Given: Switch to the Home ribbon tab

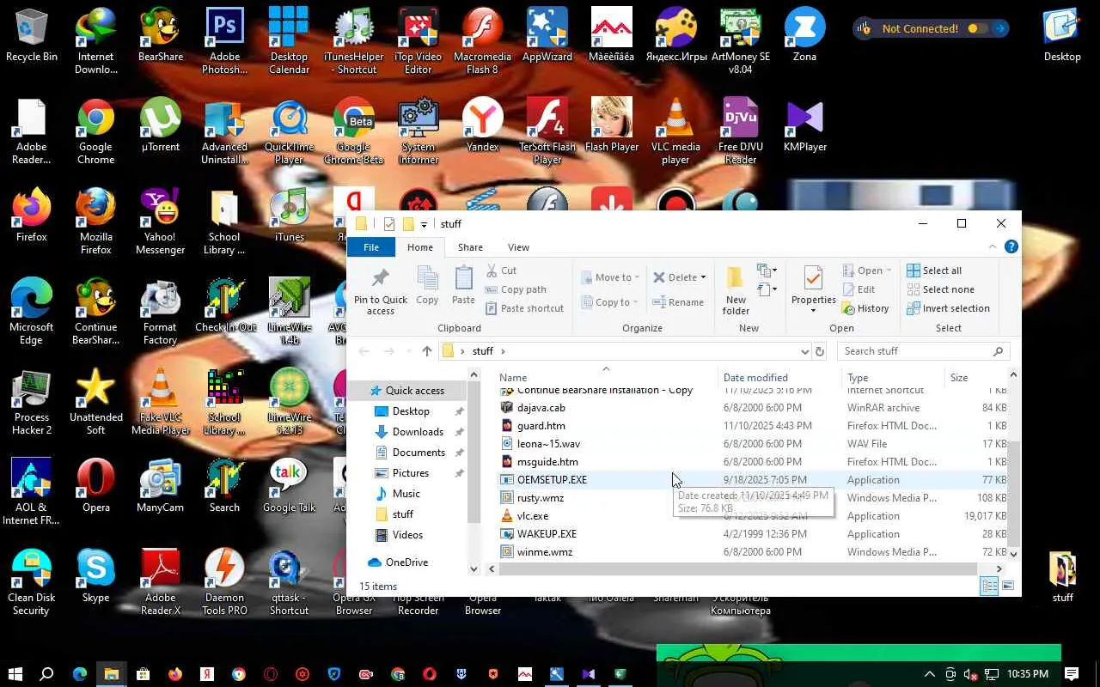Looking at the screenshot, I should pyautogui.click(x=420, y=247).
